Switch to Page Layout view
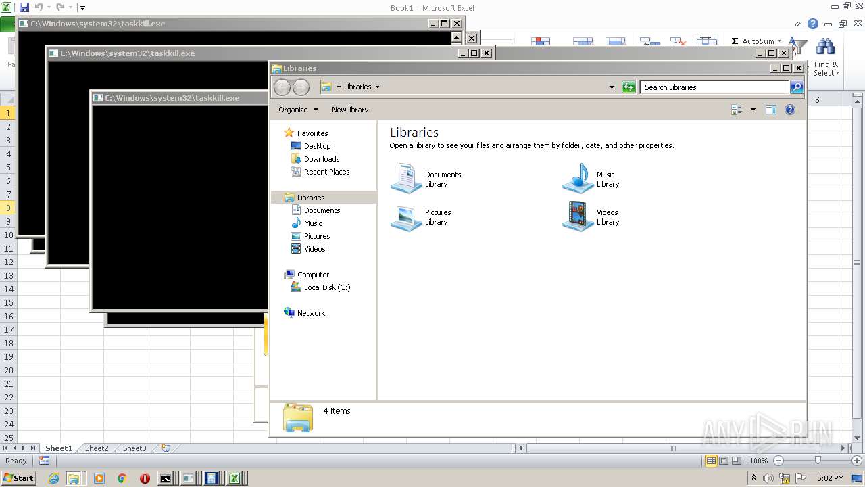This screenshot has height=487, width=865. click(724, 461)
